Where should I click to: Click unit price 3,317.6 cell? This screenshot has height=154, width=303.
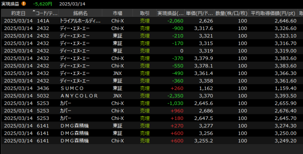click(x=204, y=28)
